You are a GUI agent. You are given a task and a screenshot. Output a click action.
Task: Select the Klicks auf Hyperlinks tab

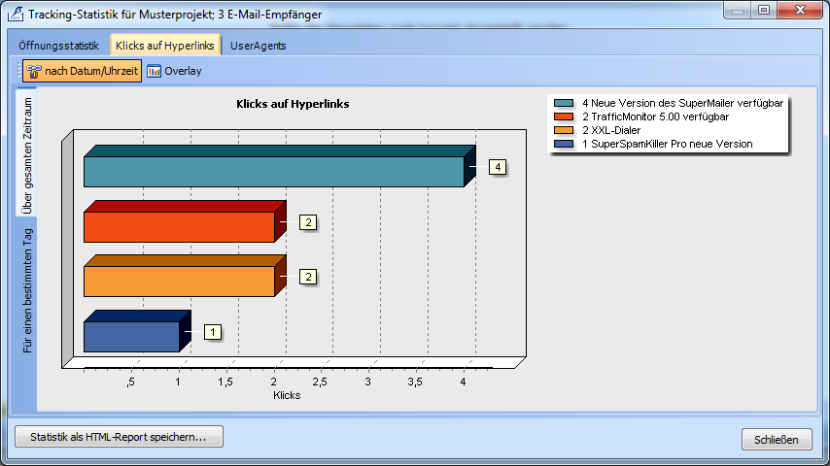click(x=164, y=45)
